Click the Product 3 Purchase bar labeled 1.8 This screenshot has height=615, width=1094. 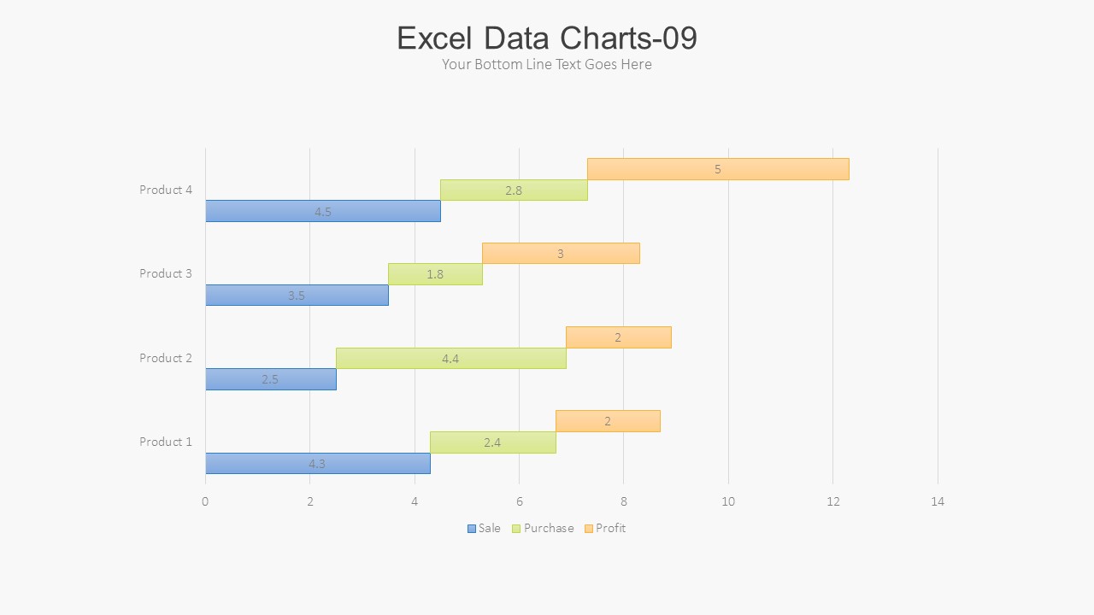coord(435,274)
